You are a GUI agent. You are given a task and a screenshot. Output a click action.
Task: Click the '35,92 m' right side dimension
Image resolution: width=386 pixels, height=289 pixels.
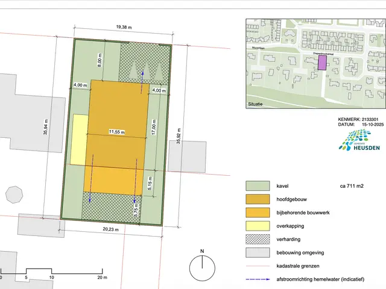[179, 136]
